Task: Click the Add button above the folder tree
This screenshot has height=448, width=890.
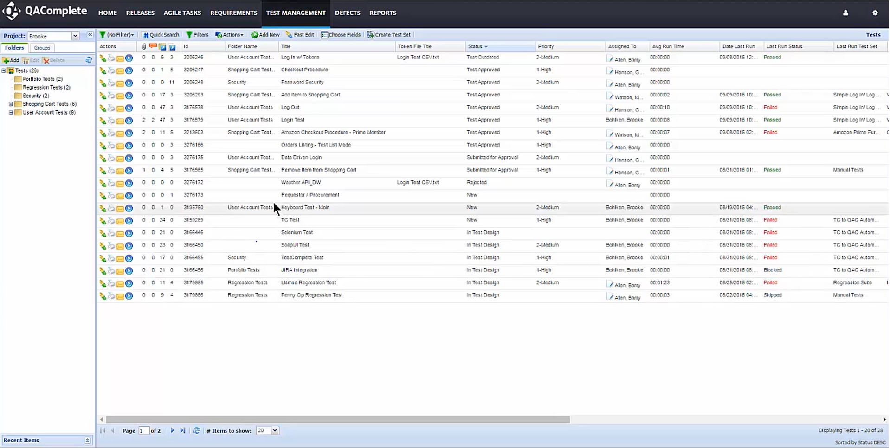Action: (x=10, y=60)
